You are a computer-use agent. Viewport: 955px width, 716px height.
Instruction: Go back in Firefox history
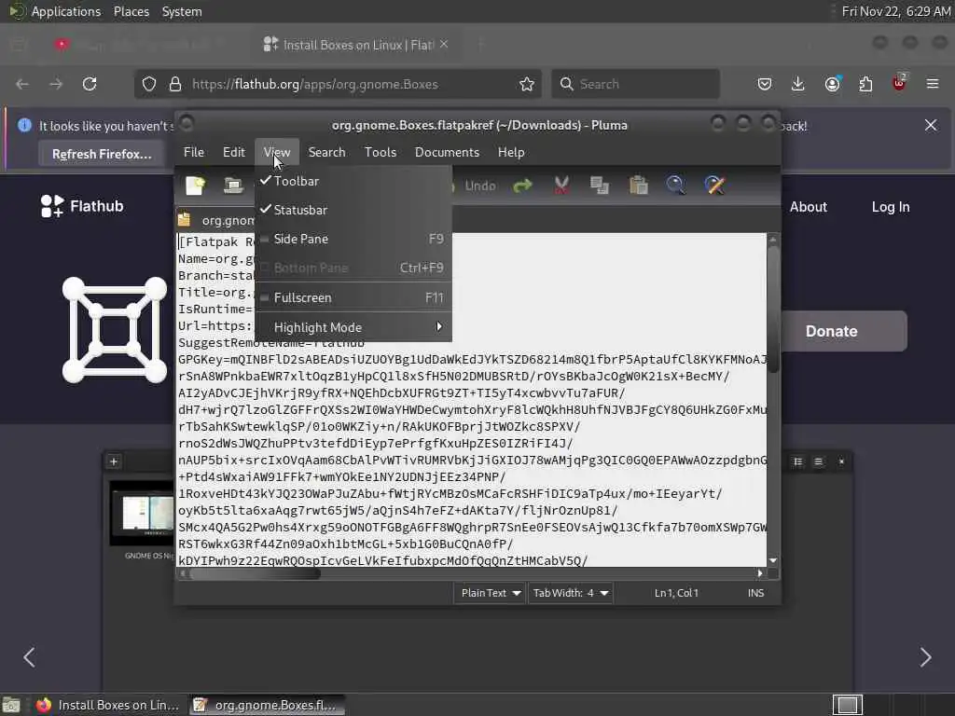pyautogui.click(x=22, y=84)
